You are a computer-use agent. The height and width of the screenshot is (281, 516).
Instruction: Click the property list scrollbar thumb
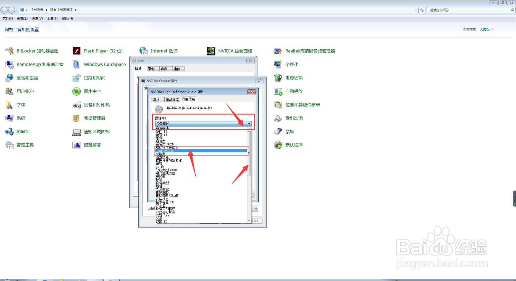(x=249, y=154)
